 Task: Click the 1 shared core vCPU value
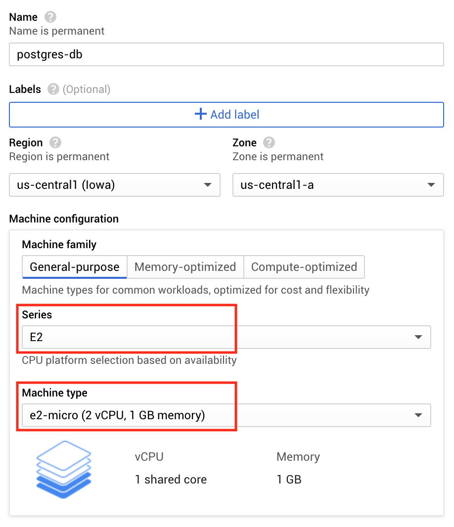pyautogui.click(x=171, y=479)
